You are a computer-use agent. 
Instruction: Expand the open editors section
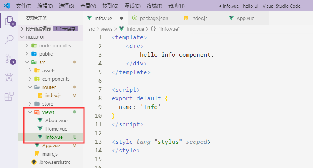[22, 29]
